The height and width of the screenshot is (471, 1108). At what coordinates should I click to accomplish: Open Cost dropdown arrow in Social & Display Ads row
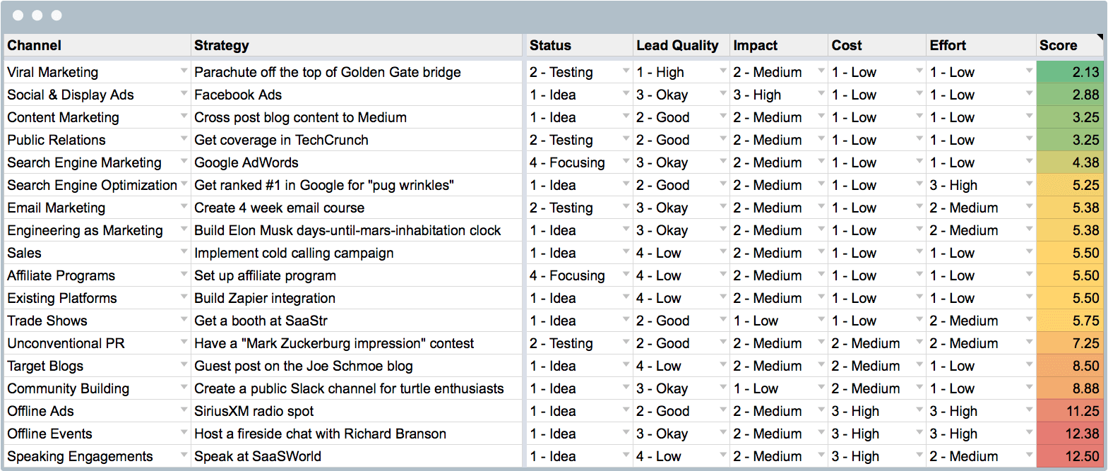tap(919, 93)
